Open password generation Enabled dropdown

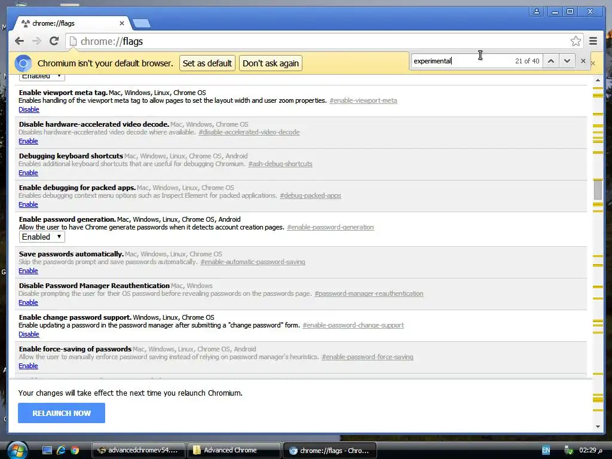[42, 237]
